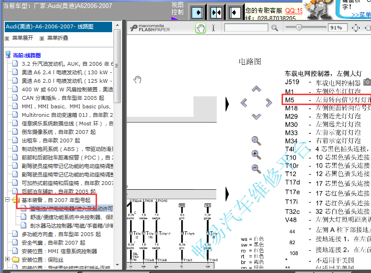Open 后部泊车辅助，自年款 2005 起

click(59, 192)
